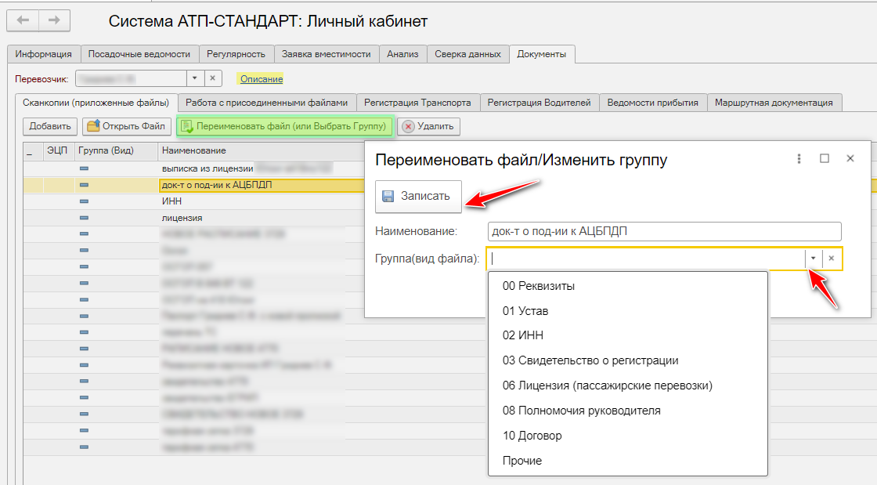Click the back navigation arrow
This screenshot has width=877, height=485.
(x=23, y=20)
